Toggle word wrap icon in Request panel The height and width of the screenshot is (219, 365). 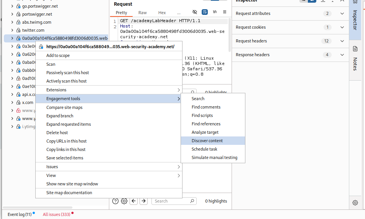pyautogui.click(x=205, y=12)
